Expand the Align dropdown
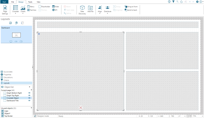The width and height of the screenshot is (204, 118). pyautogui.click(x=100, y=13)
